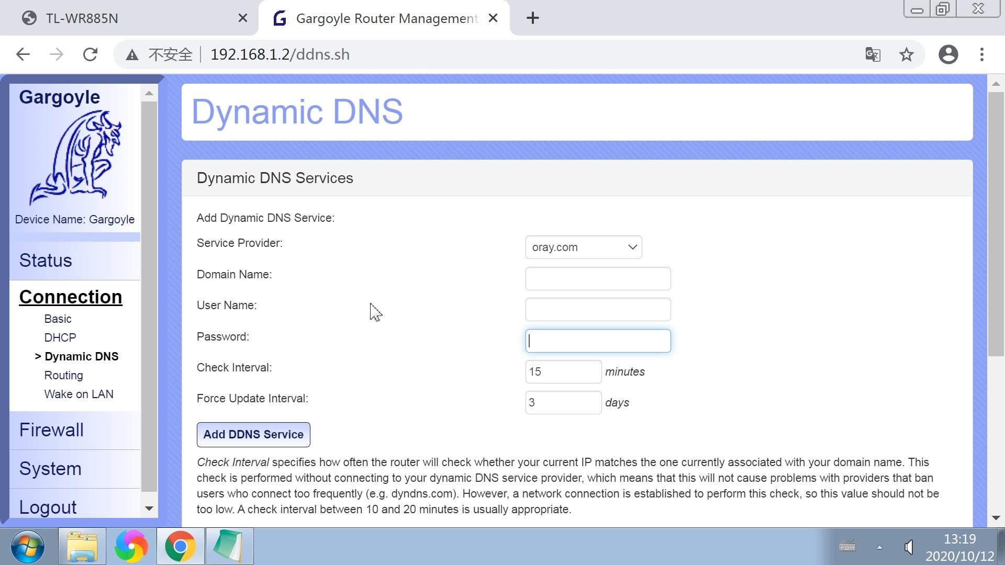Open File Explorer from taskbar
Screen dimensions: 1005x565
(82, 546)
